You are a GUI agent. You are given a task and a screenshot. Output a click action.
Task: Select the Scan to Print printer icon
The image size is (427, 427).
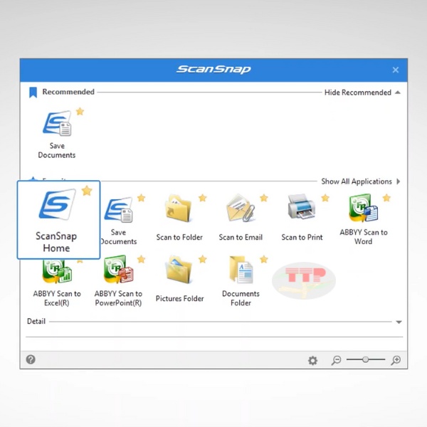[x=302, y=207]
